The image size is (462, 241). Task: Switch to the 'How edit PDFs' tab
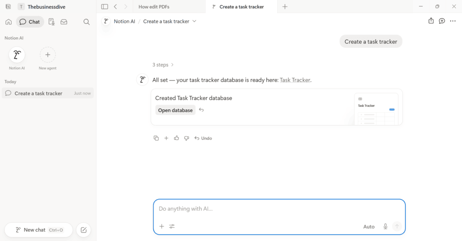pyautogui.click(x=169, y=6)
